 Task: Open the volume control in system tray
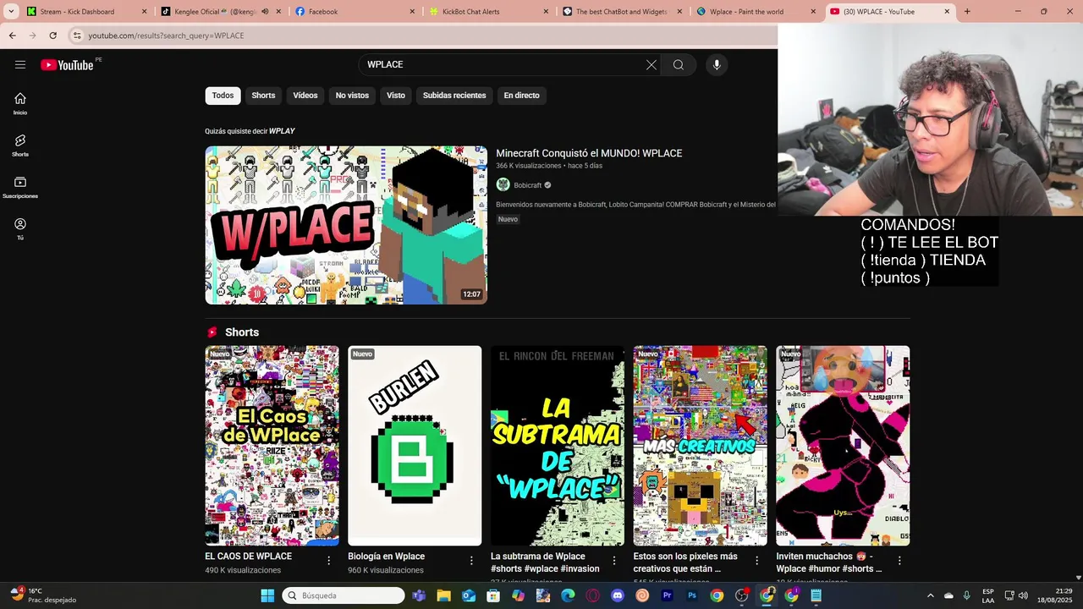pyautogui.click(x=1023, y=595)
